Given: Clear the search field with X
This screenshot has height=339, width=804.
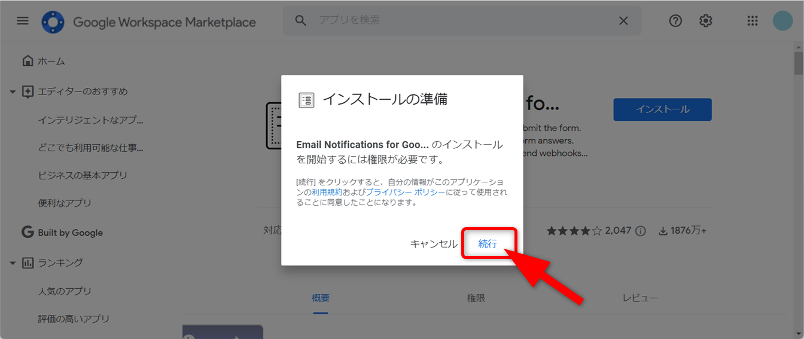Looking at the screenshot, I should pos(623,21).
